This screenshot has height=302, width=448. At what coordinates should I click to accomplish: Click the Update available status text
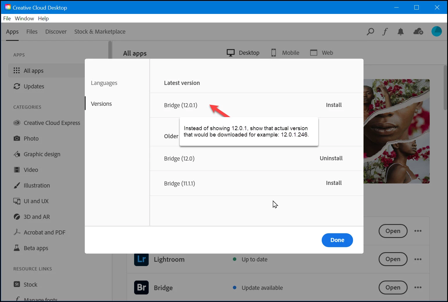(262, 288)
